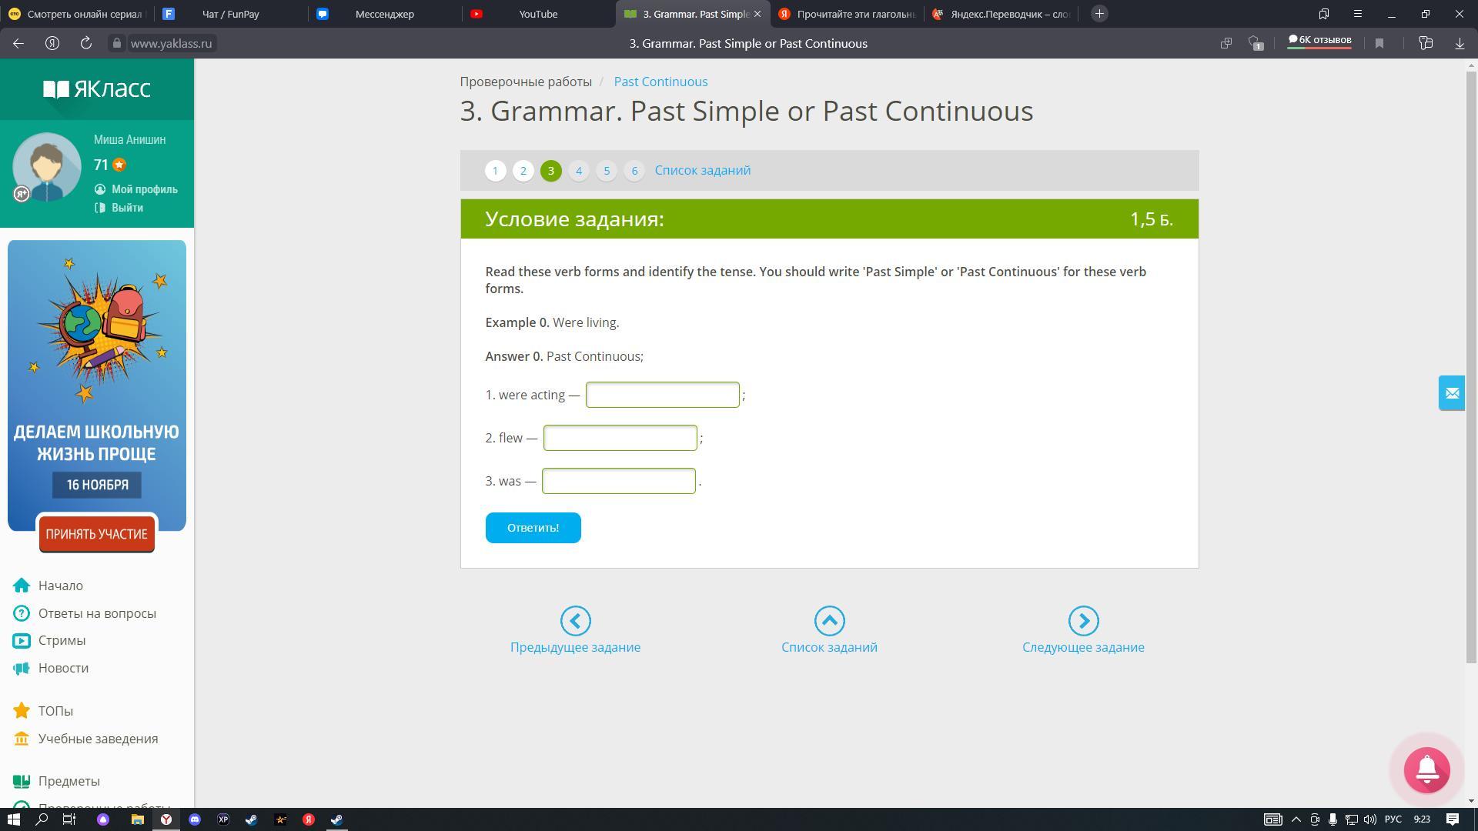Click the task list up-arrow icon

[829, 621]
